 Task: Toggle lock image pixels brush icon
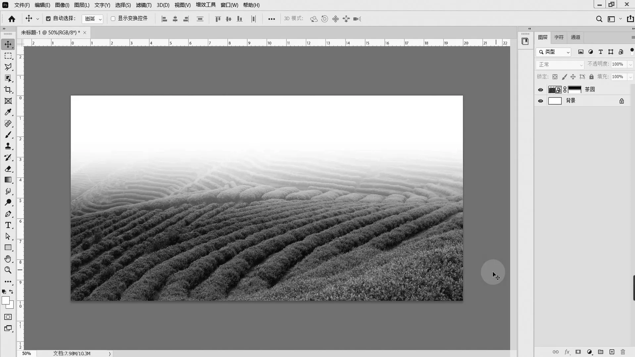(564, 77)
